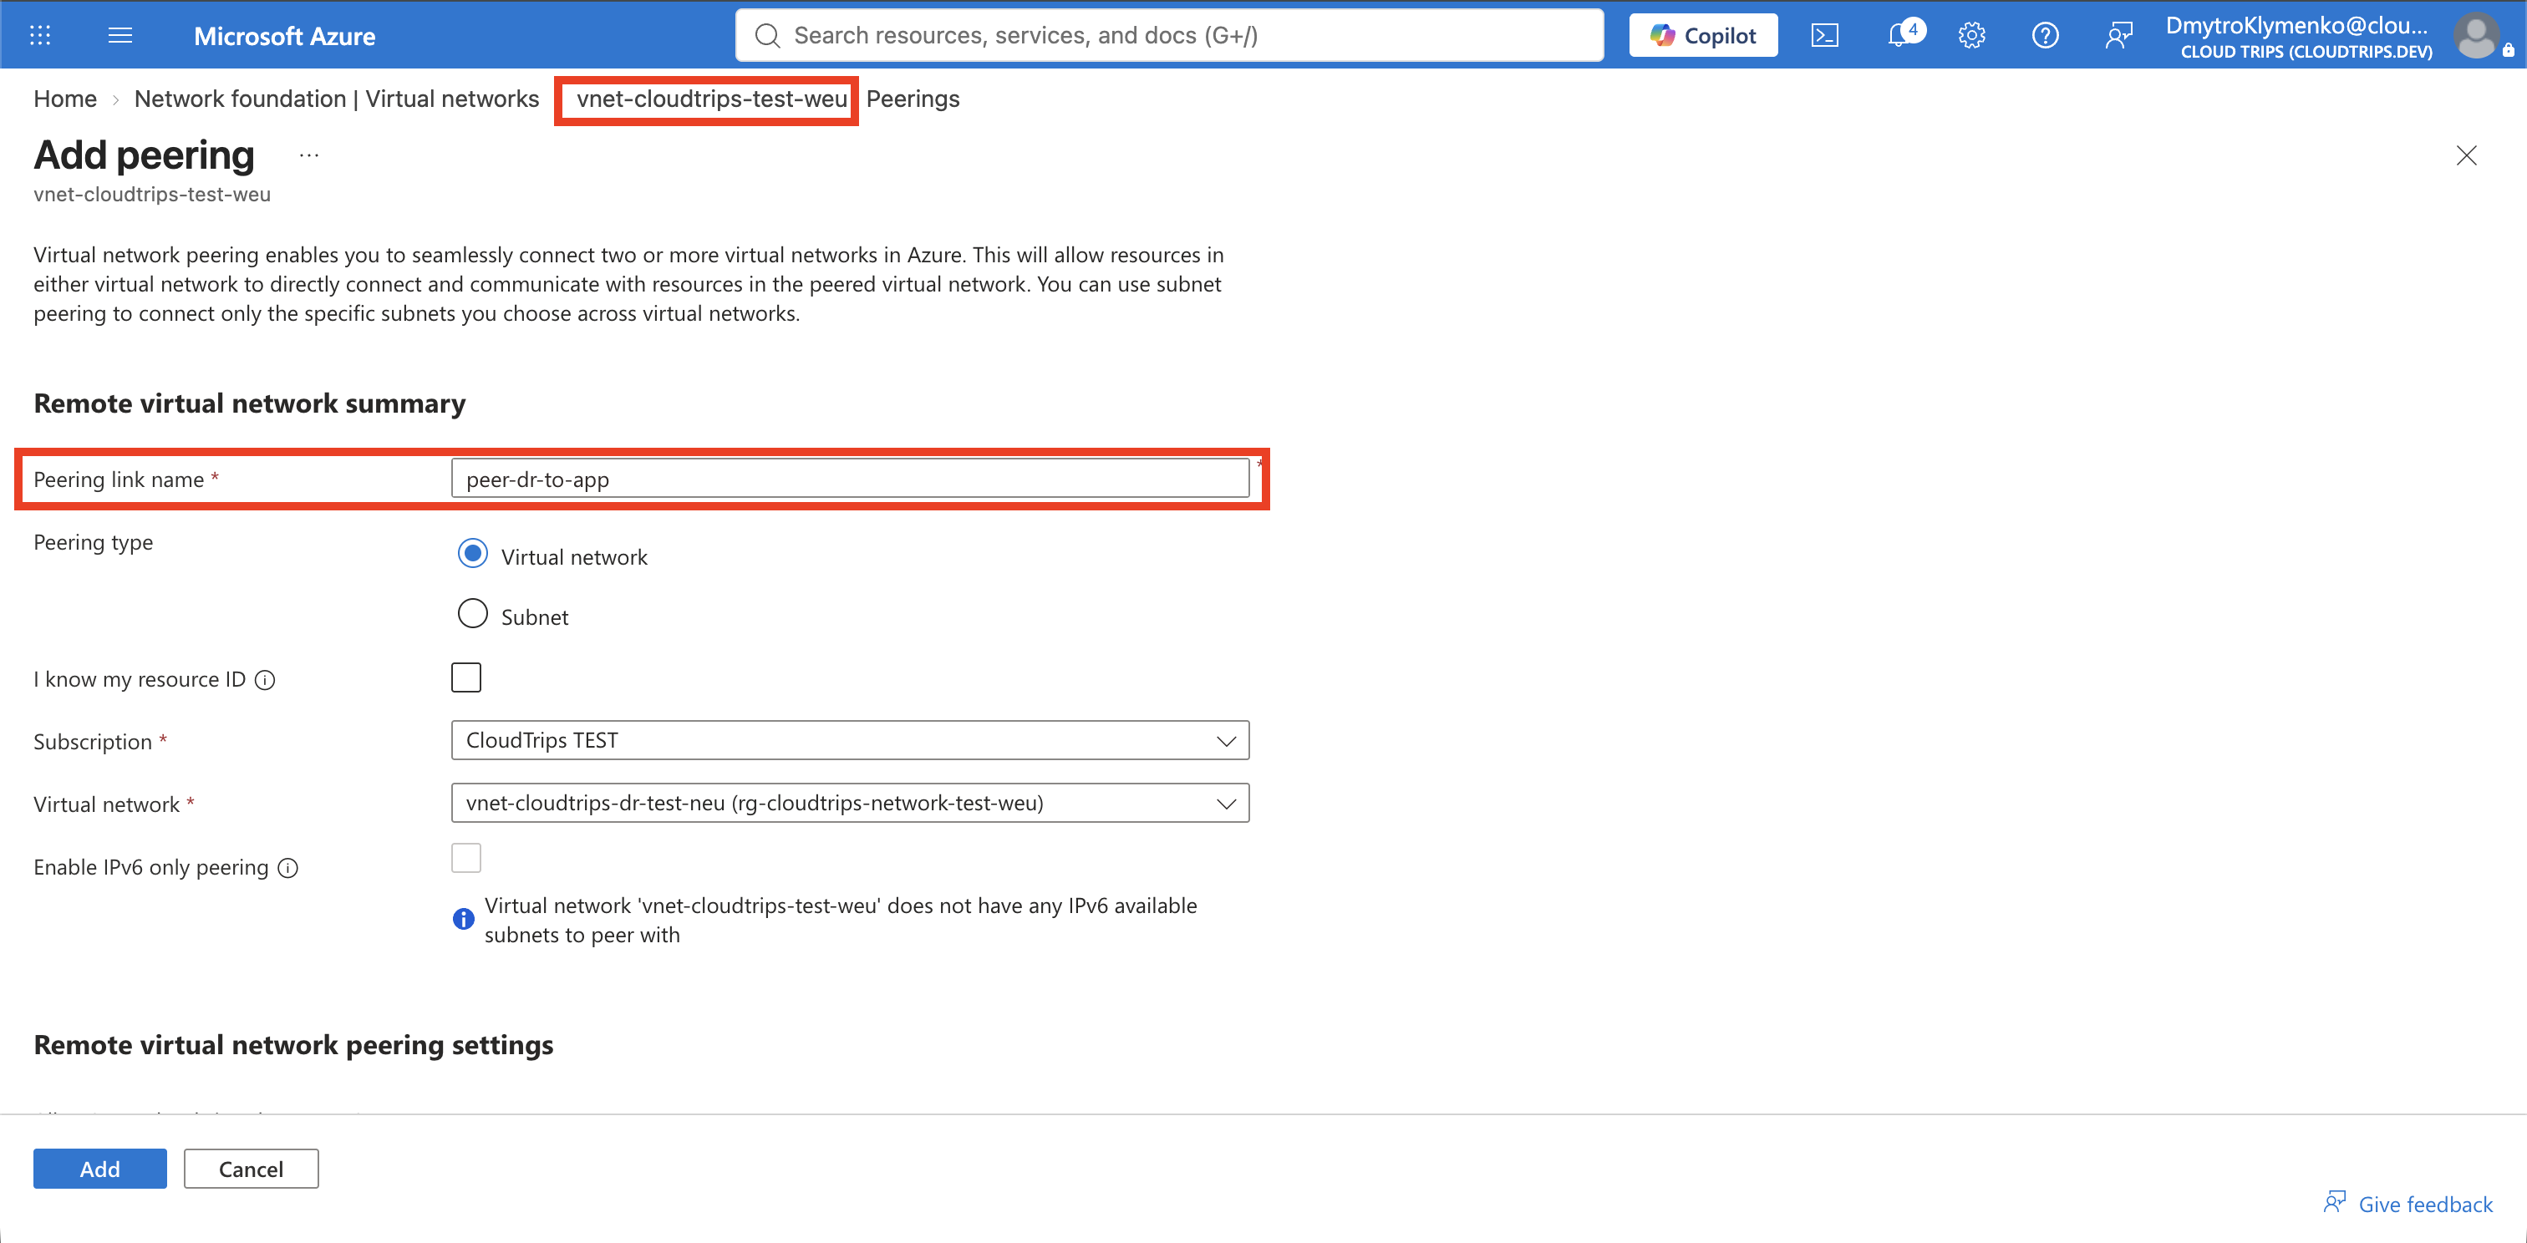Toggle Enable IPv6 only peering checkbox
Screen dimensions: 2527x1243
pyautogui.click(x=466, y=858)
